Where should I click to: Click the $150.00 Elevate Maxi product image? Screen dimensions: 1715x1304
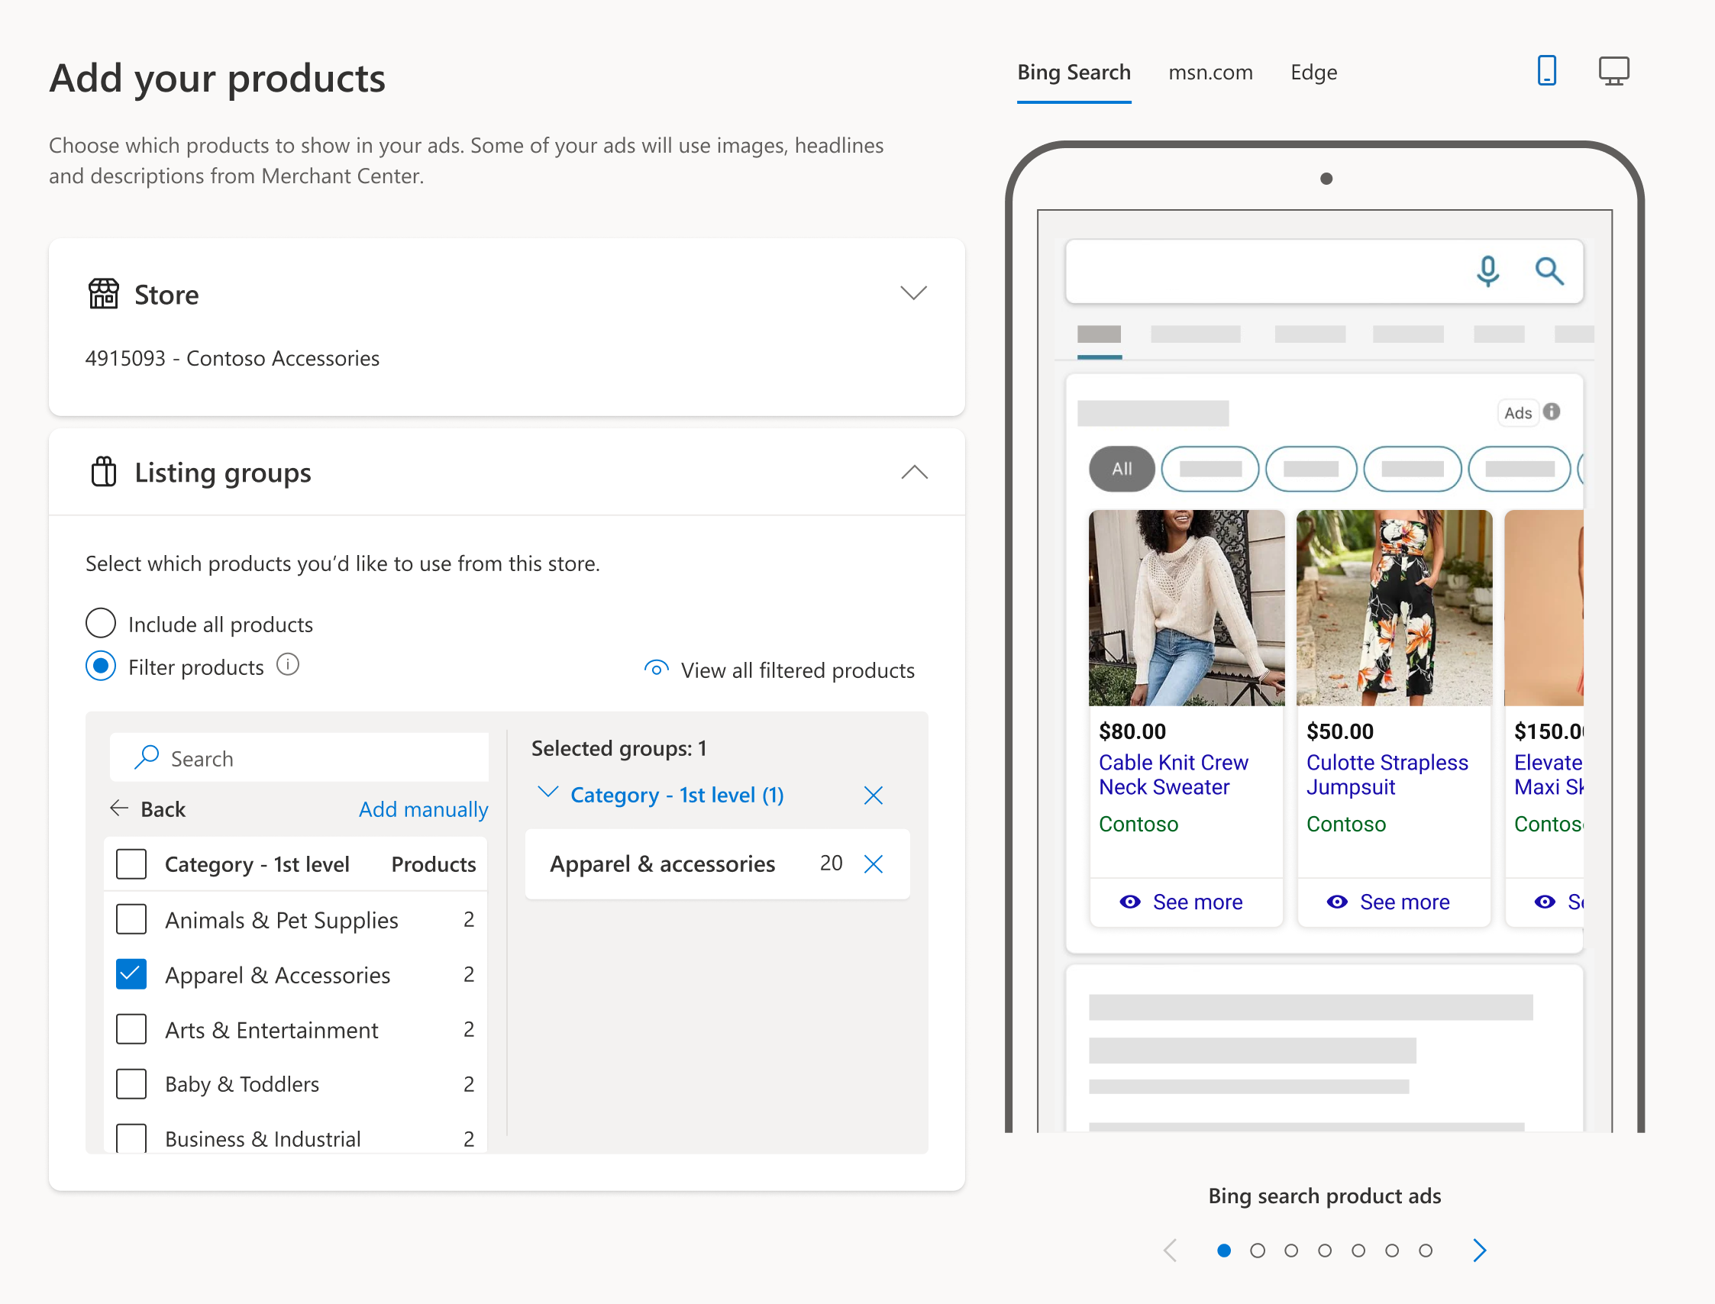coord(1543,608)
